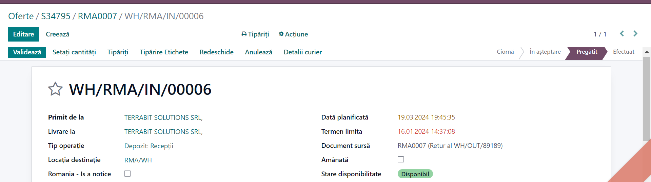Go to next record with right arrow
The image size is (651, 182).
[635, 34]
